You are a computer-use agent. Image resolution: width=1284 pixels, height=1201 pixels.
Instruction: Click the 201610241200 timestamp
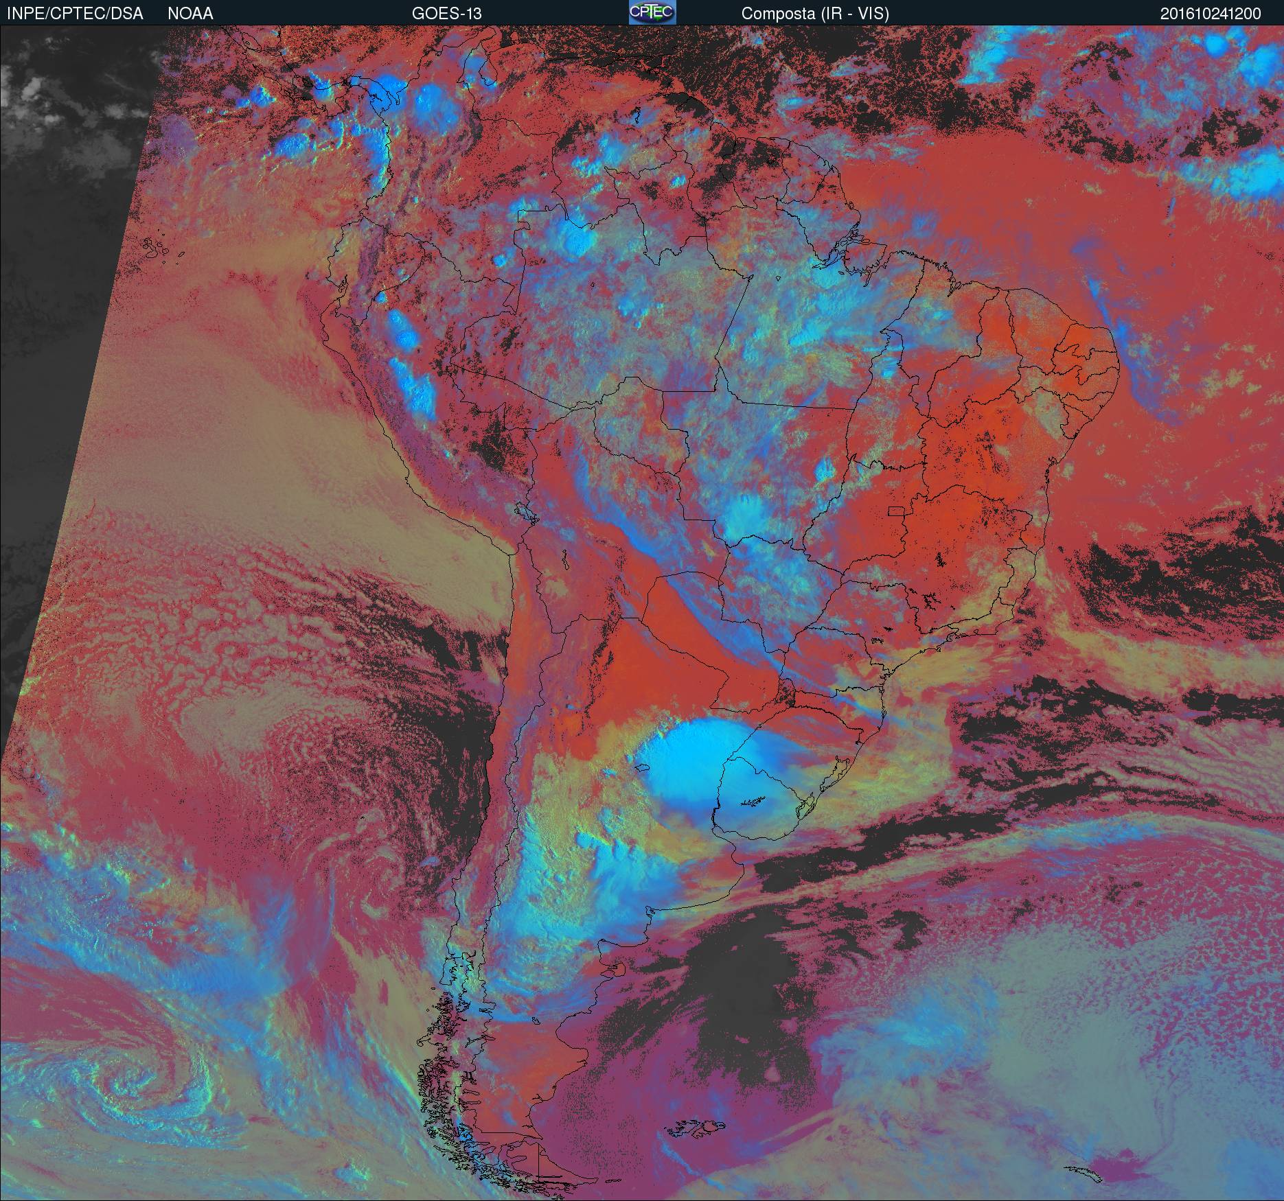1210,14
